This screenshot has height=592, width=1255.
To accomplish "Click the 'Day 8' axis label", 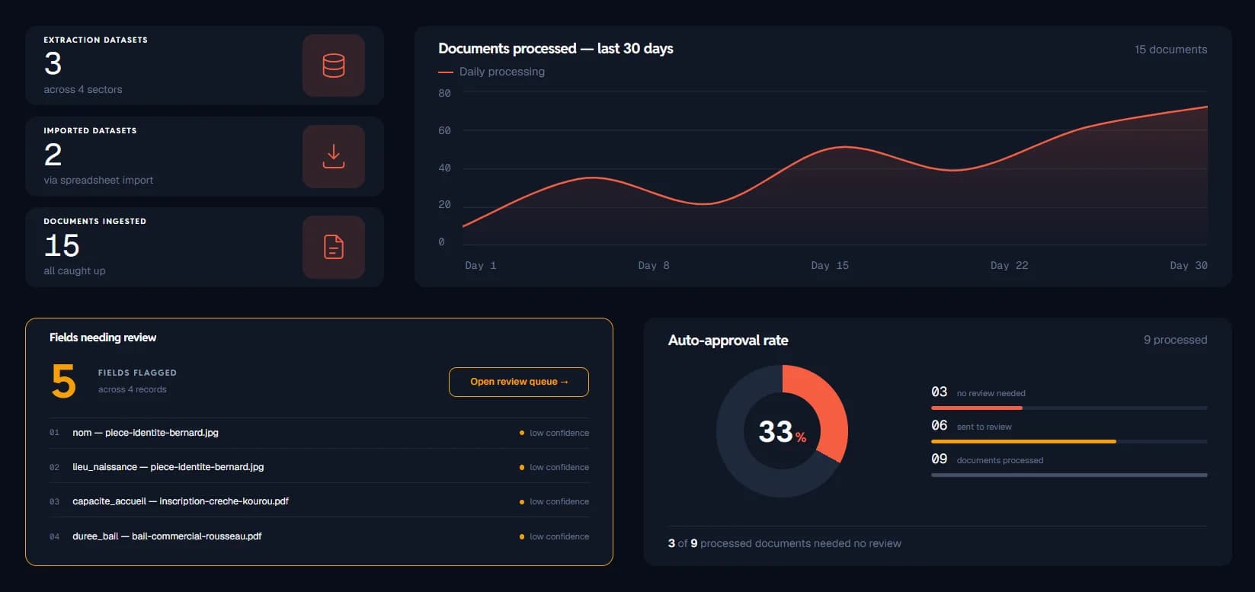I will [x=654, y=265].
